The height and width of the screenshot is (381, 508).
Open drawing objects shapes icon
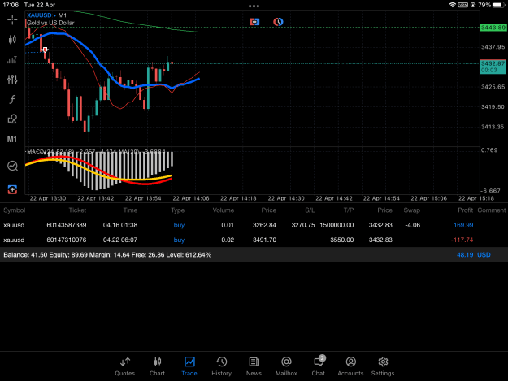pos(12,119)
